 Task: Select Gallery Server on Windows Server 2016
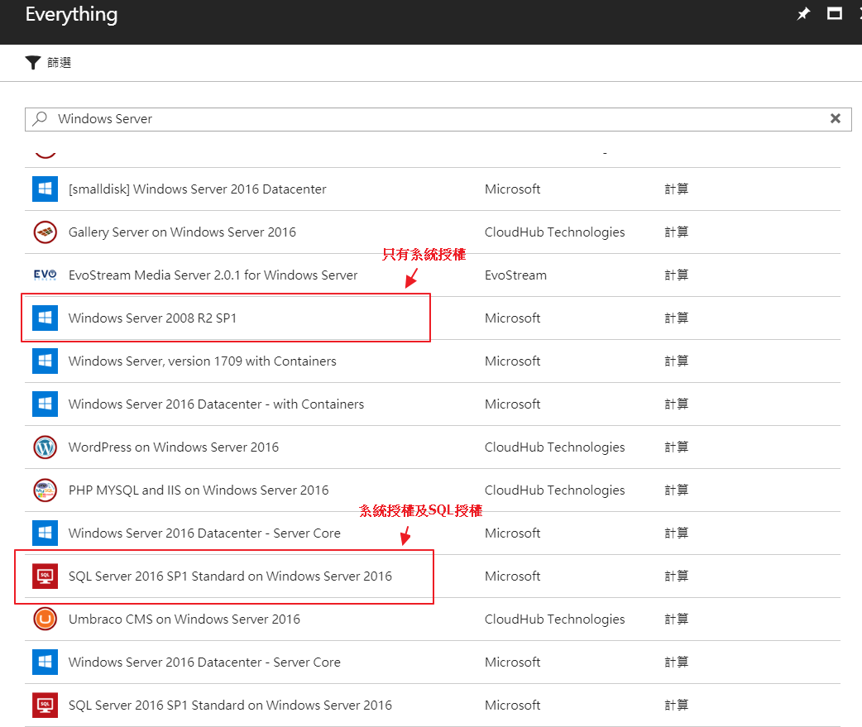click(182, 232)
